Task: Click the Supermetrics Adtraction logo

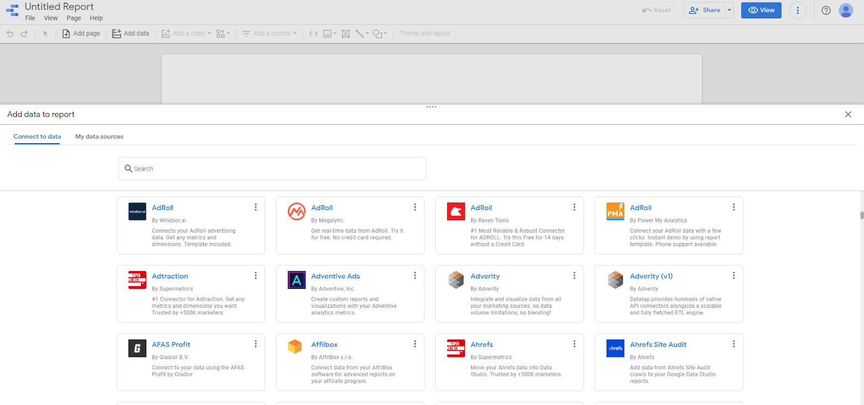Action: (x=137, y=280)
